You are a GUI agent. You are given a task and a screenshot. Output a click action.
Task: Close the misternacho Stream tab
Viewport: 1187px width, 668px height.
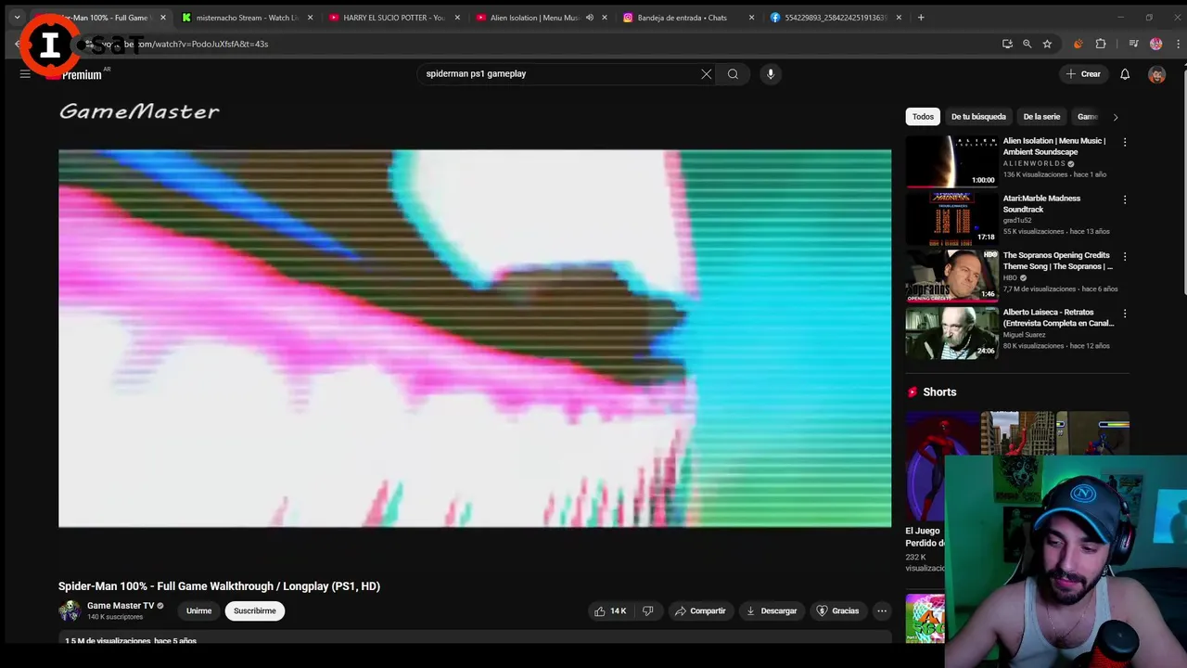[x=310, y=18]
